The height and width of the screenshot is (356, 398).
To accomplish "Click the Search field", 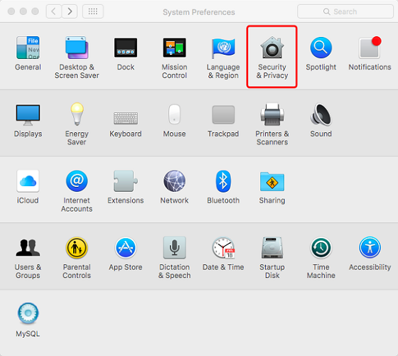I will click(x=345, y=11).
